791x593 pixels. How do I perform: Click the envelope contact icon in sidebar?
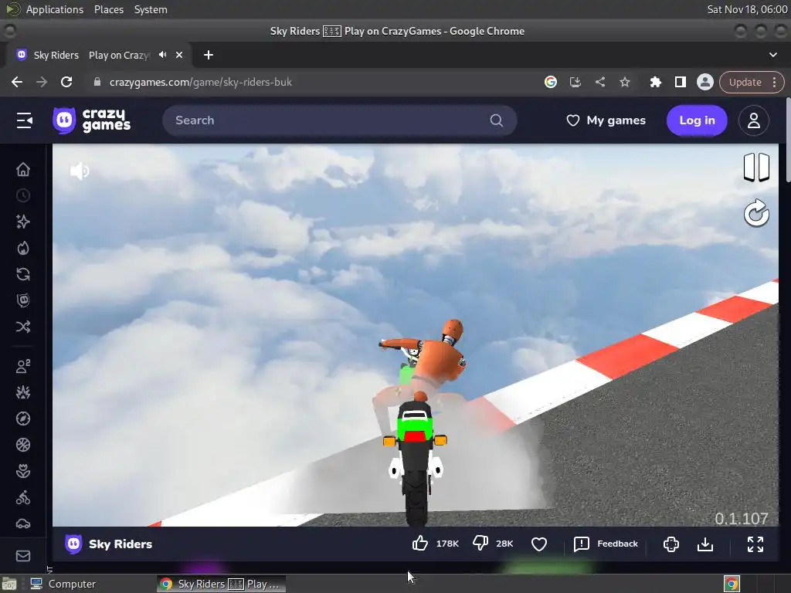coord(23,556)
